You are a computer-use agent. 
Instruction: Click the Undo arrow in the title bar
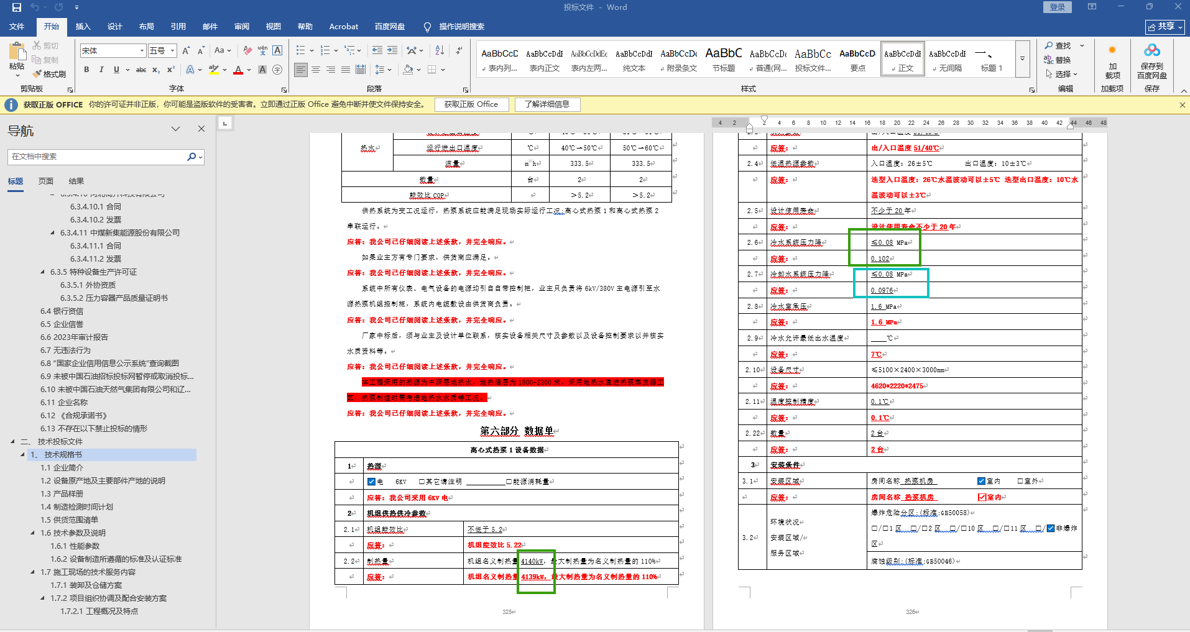(x=34, y=7)
